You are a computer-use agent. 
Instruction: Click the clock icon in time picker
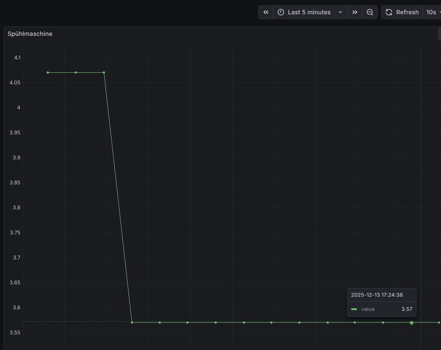coord(281,12)
